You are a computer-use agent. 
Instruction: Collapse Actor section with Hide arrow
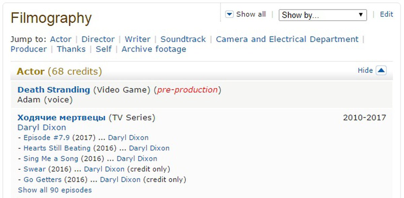[381, 70]
